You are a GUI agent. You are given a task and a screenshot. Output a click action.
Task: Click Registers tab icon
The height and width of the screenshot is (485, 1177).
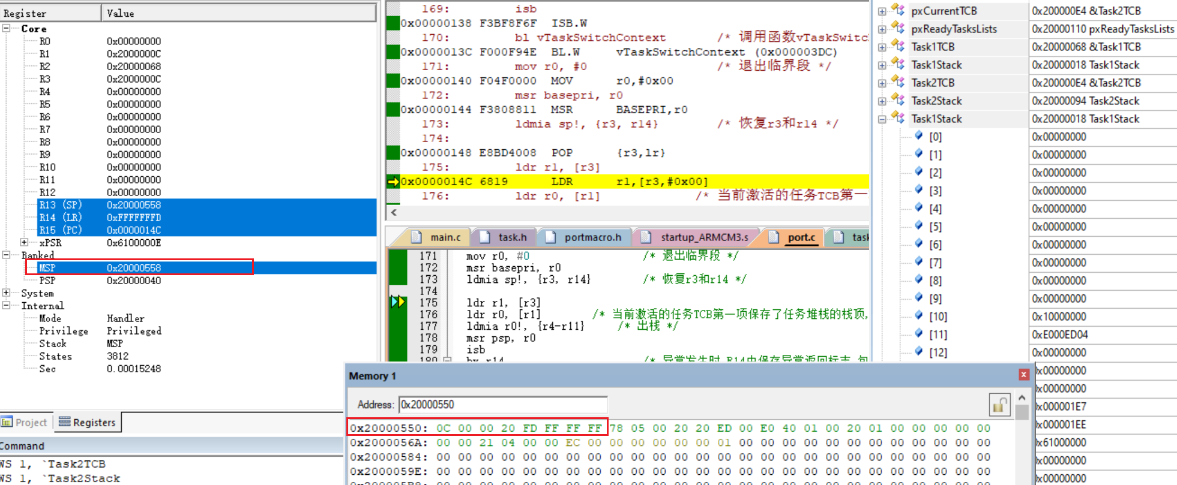[x=64, y=422]
